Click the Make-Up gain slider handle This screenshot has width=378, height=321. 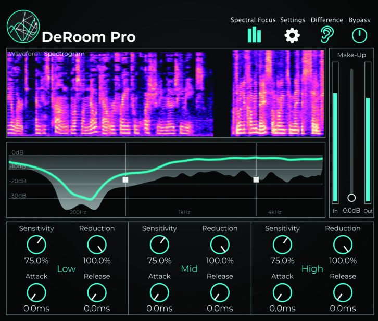point(351,198)
